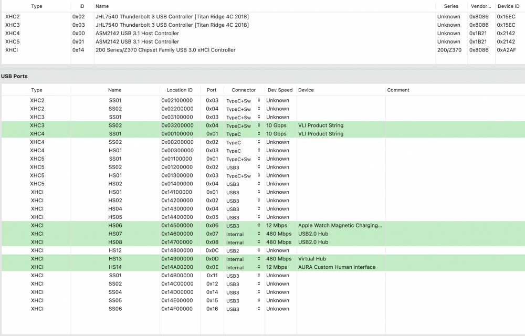Sort USB ports by Port header

212,90
